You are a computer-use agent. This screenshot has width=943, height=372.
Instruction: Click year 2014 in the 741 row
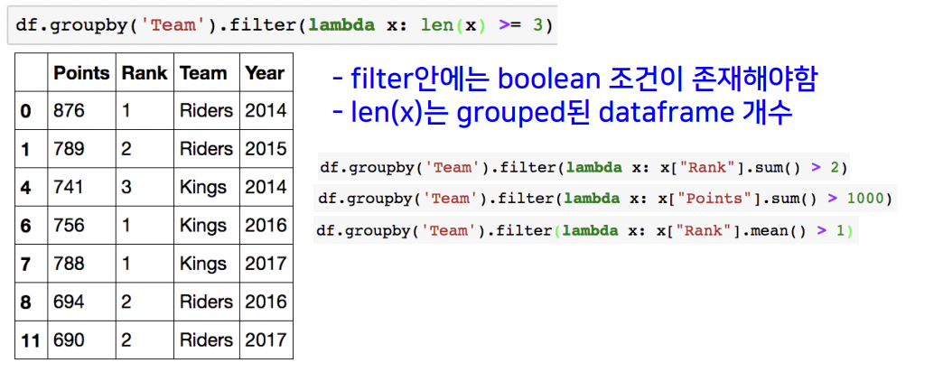266,188
